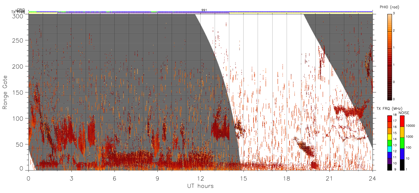The width and height of the screenshot is (419, 193).
Task: Click the green swatch in the NOISE legend
Action: (x=402, y=143)
